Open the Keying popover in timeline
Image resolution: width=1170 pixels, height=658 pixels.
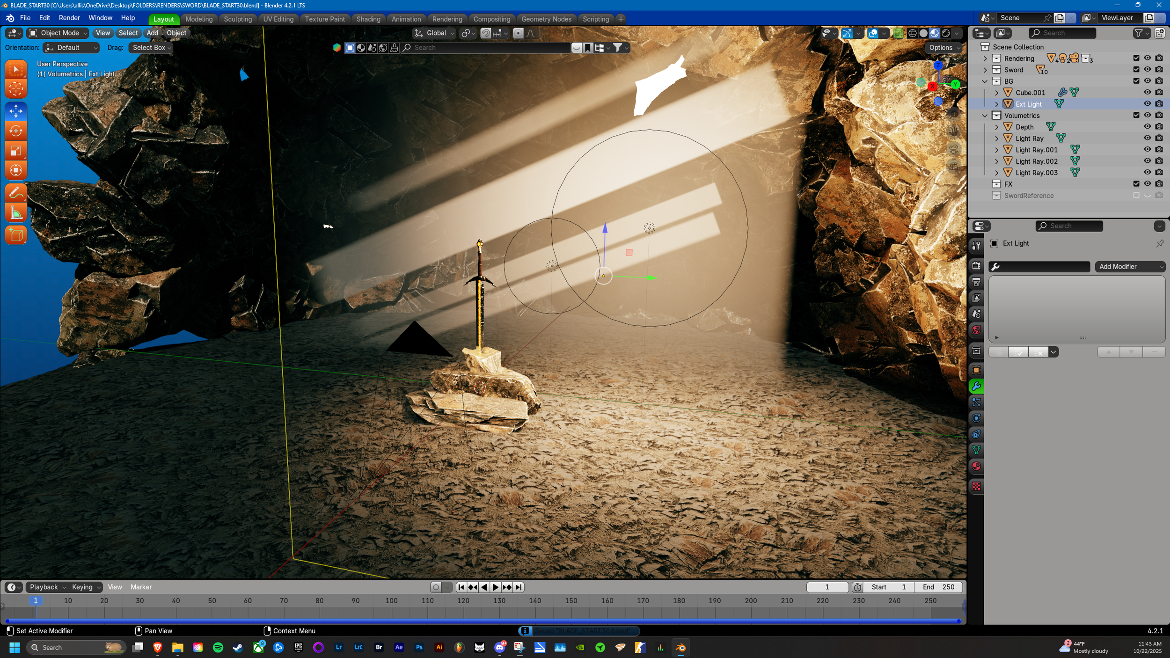coord(86,587)
